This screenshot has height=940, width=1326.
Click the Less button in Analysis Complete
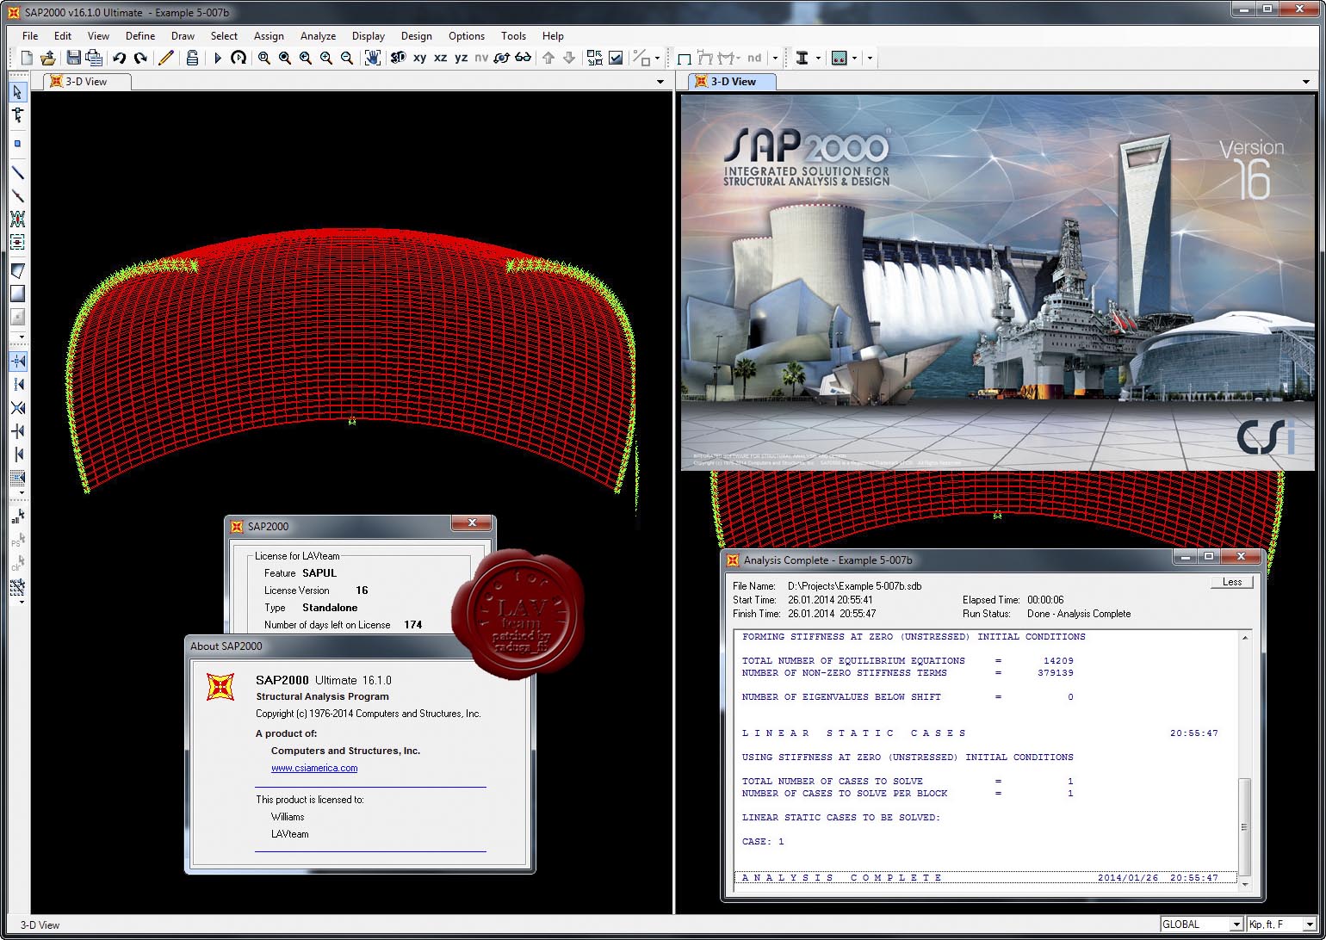(1232, 582)
